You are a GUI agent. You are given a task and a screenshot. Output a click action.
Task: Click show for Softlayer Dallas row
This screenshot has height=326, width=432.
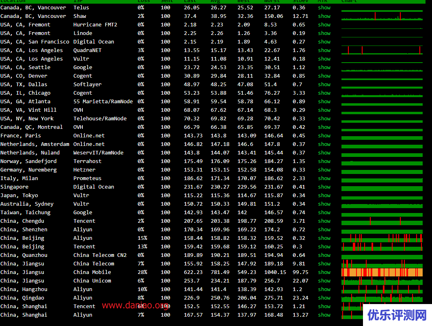(324, 85)
